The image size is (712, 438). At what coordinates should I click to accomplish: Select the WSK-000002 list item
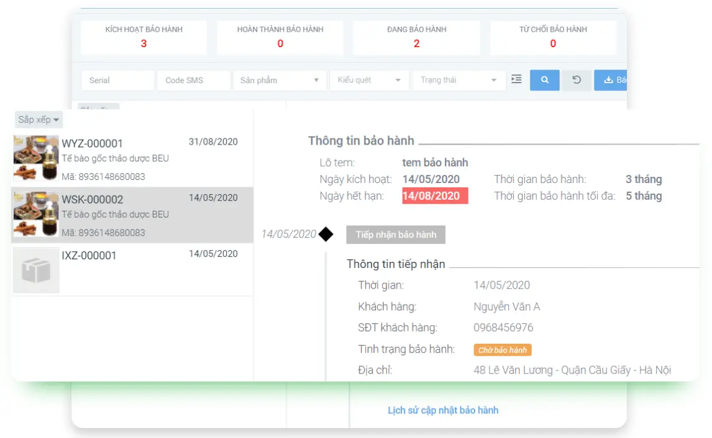point(132,215)
